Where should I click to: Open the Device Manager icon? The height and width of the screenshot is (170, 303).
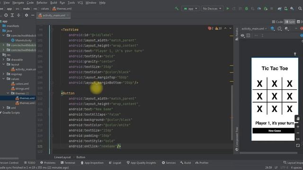286,8
